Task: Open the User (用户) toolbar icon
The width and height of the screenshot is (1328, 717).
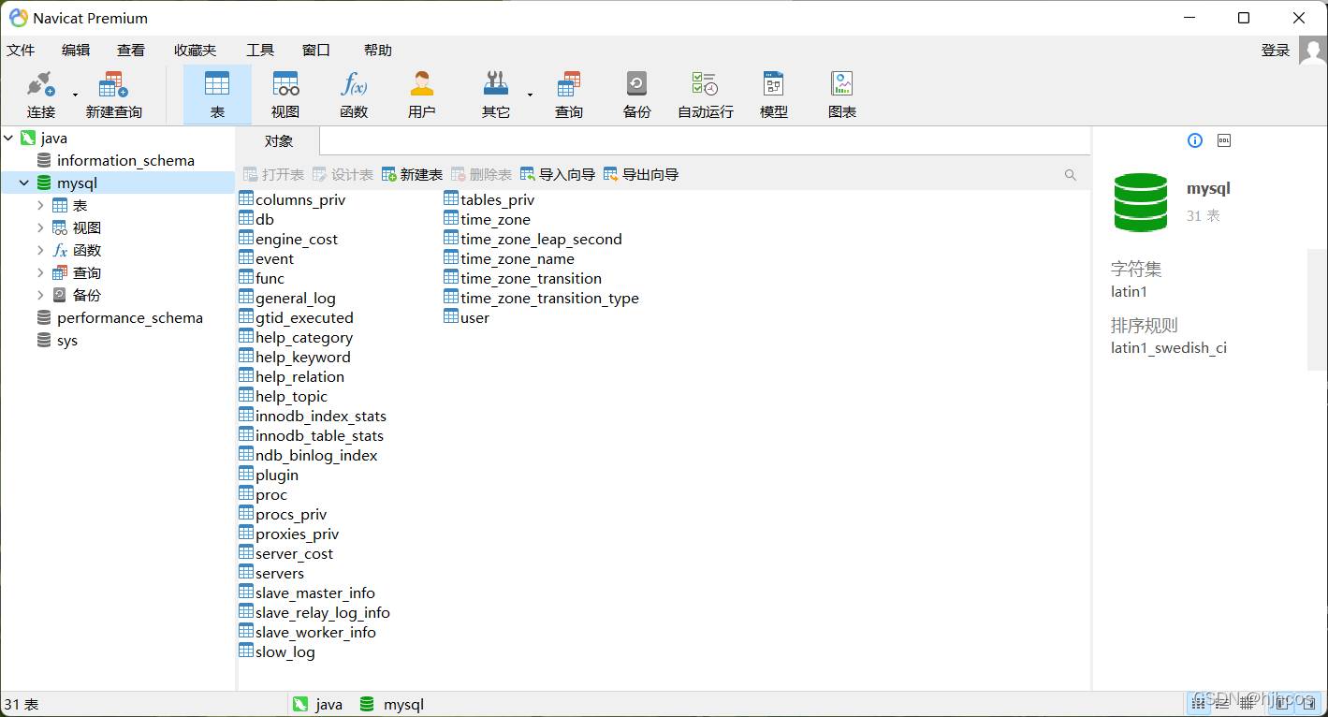Action: click(422, 85)
